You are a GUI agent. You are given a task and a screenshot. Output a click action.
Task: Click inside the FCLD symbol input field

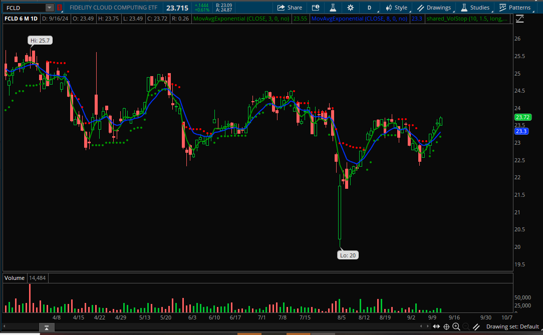pos(23,8)
